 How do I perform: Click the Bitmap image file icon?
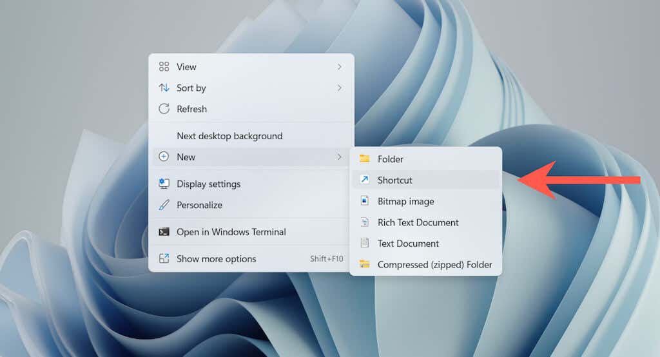(x=365, y=201)
